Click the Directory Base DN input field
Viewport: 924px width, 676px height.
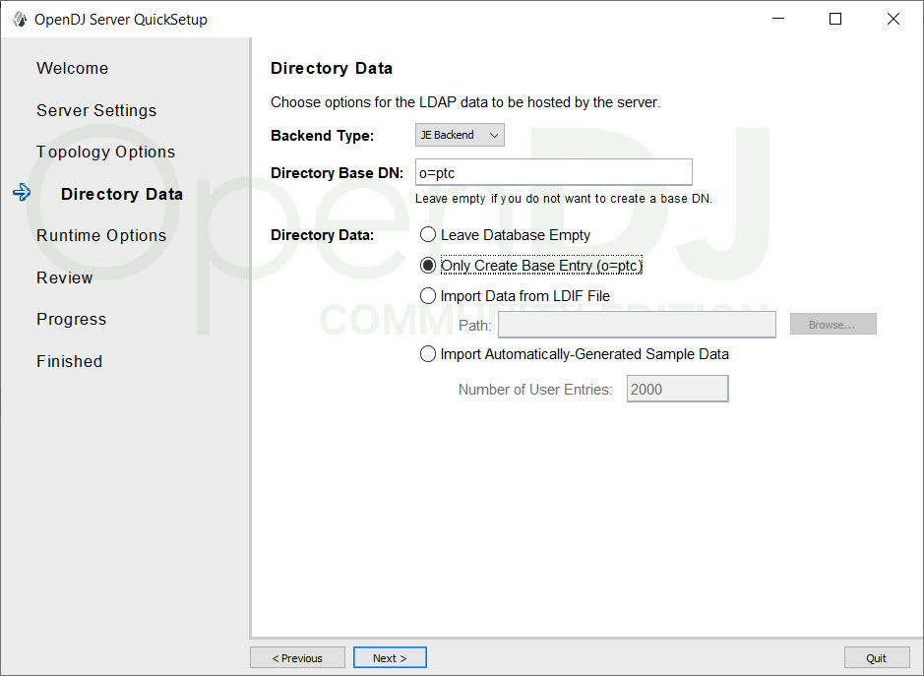(553, 172)
